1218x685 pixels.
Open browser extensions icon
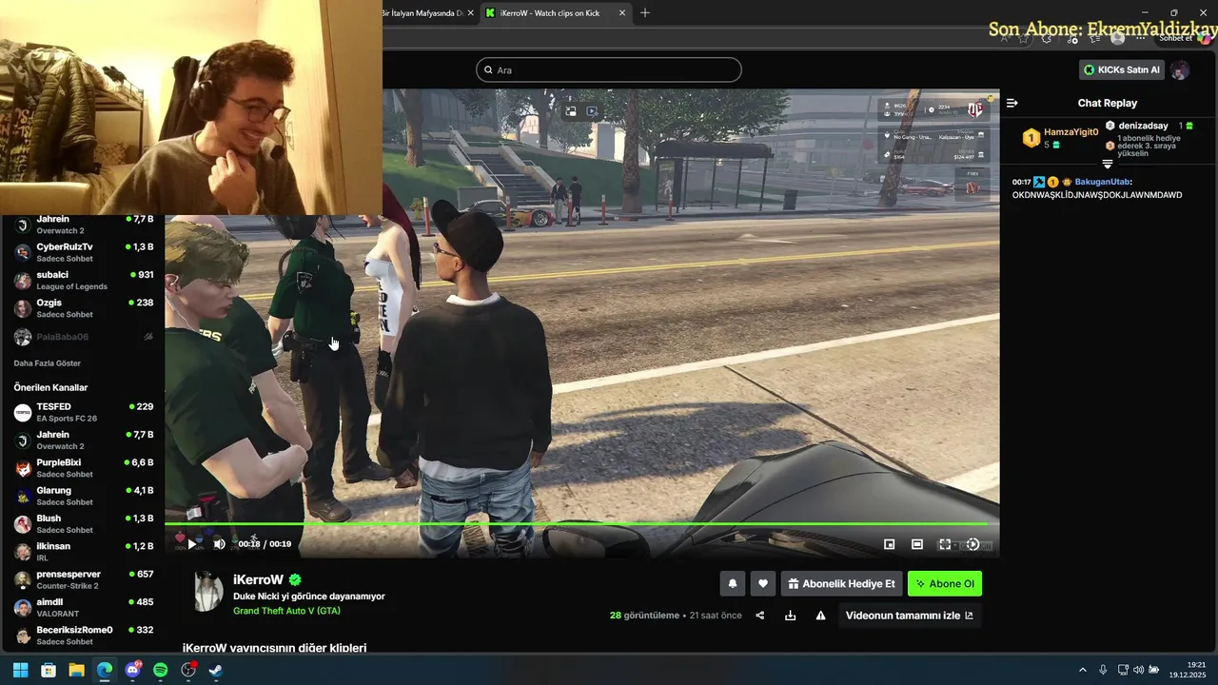pyautogui.click(x=1047, y=38)
